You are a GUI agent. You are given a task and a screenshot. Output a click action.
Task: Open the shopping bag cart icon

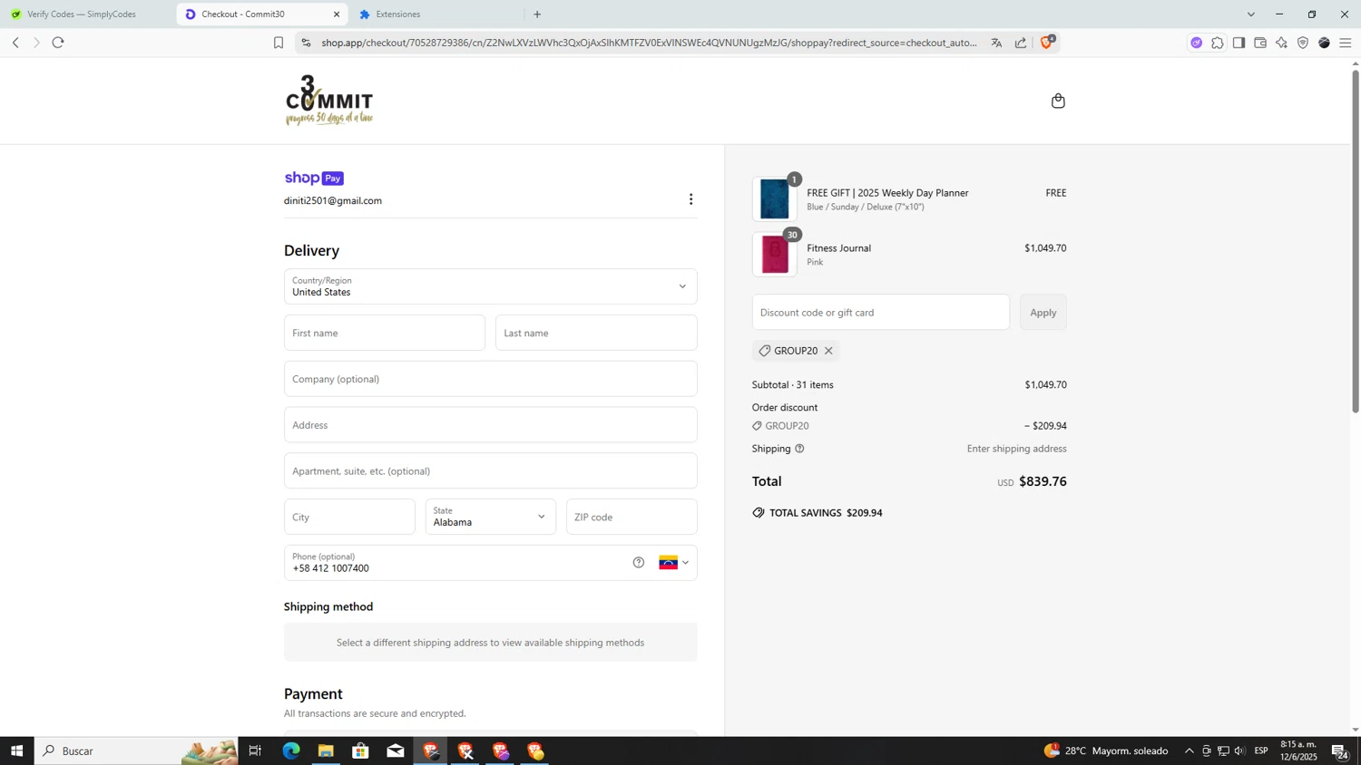[x=1058, y=101]
